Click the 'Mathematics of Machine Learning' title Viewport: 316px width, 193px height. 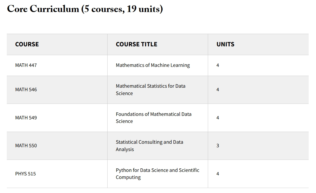pos(153,65)
